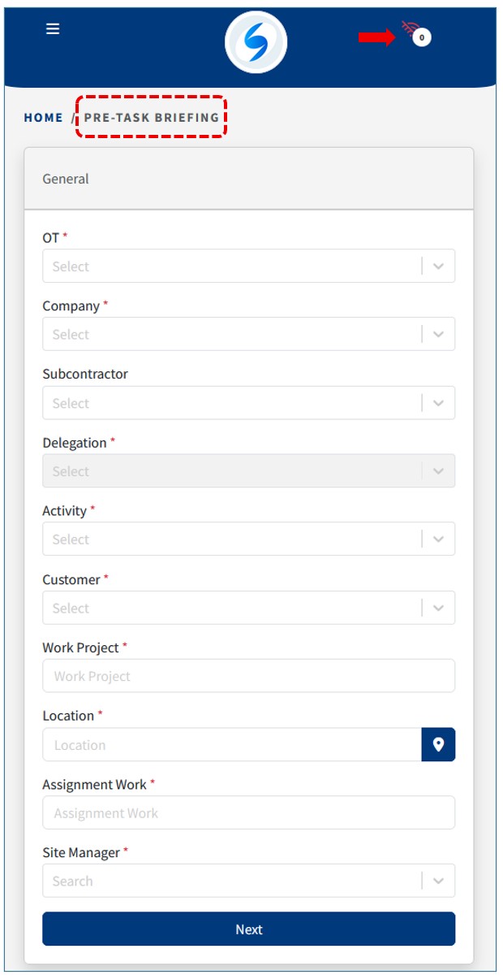
Task: Click the Site Manager chevron icon
Action: 438,882
